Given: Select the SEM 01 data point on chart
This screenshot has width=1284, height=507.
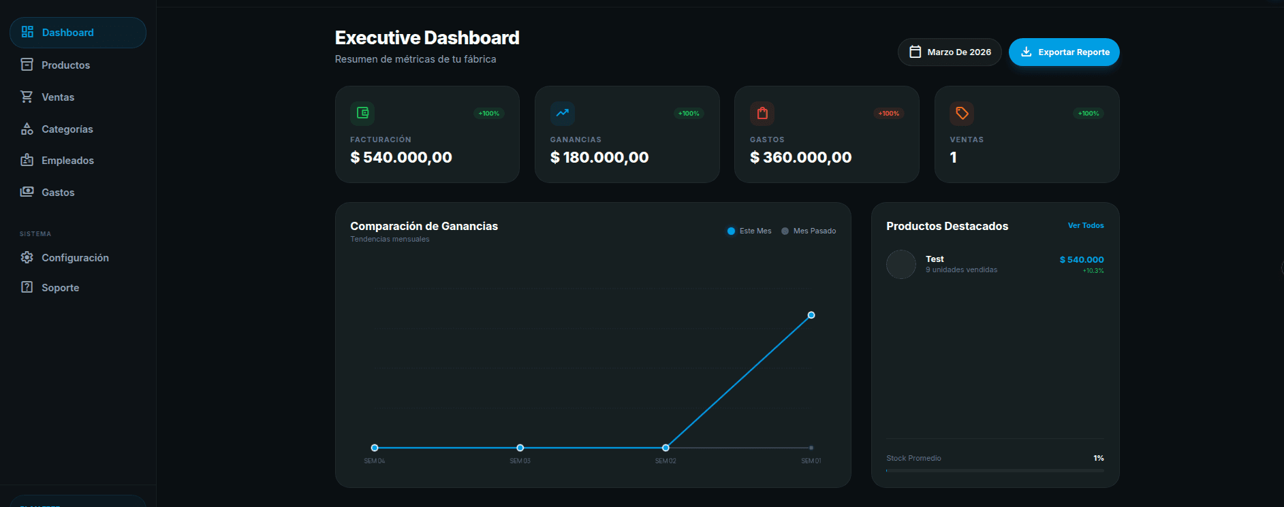Looking at the screenshot, I should (811, 315).
